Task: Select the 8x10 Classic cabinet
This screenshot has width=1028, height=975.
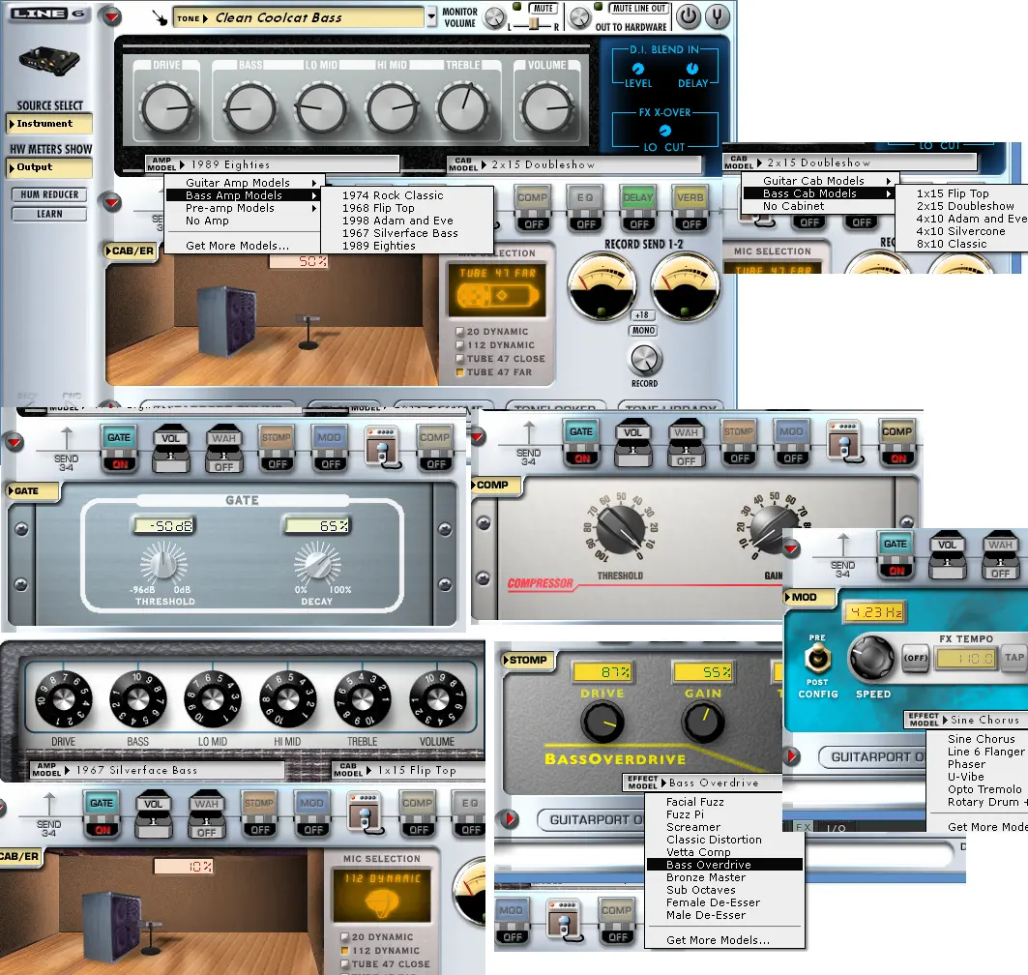Action: [952, 244]
